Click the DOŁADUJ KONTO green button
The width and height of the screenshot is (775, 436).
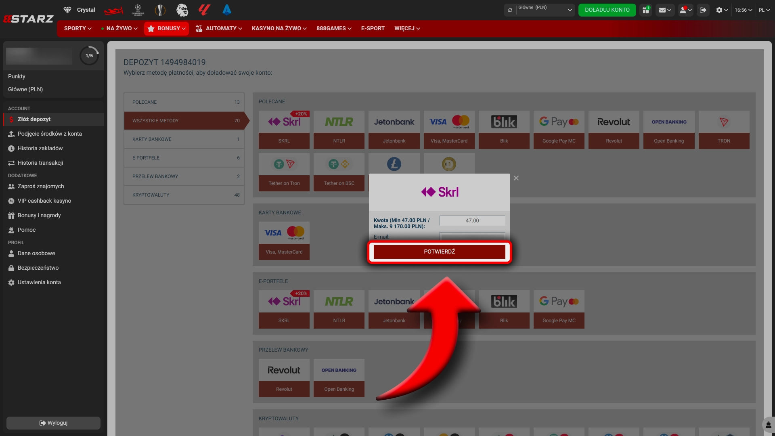607,10
